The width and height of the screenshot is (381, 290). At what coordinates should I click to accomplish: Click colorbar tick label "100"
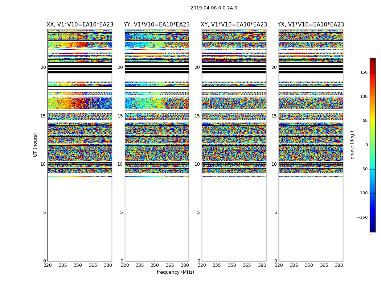(x=364, y=97)
